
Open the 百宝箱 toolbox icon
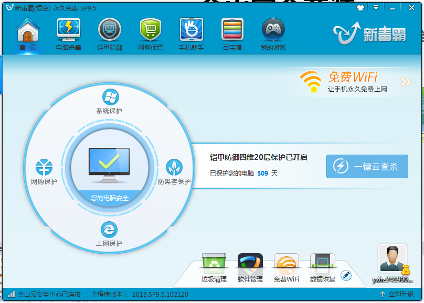[232, 31]
